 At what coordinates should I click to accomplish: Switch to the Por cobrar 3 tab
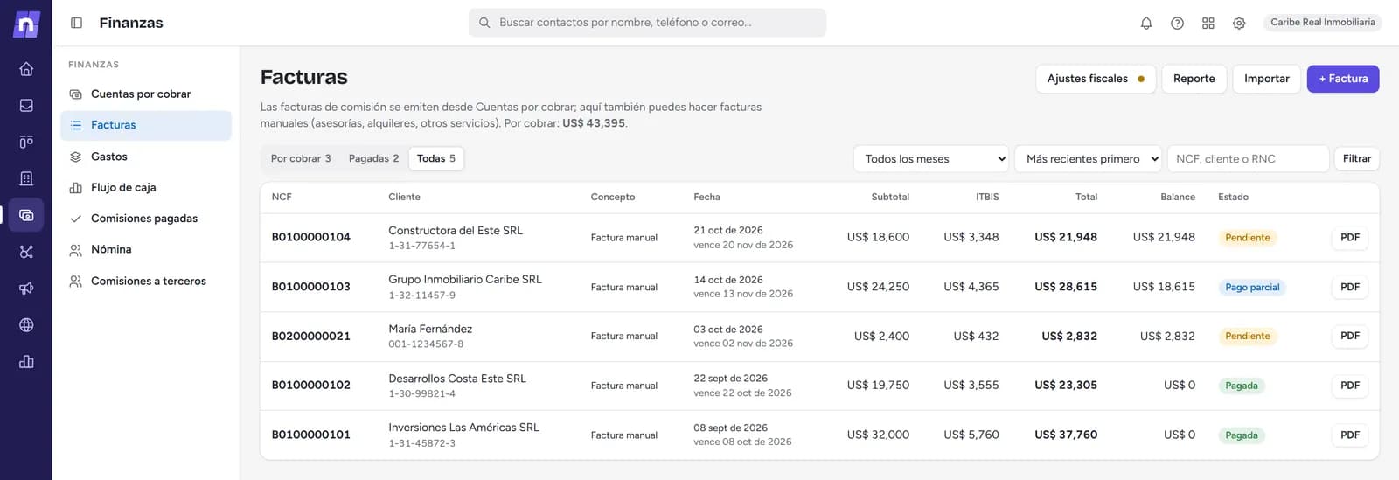tap(301, 158)
